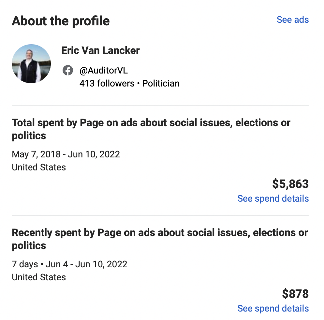Click the divider below the profile info
The height and width of the screenshot is (320, 324).
click(x=160, y=106)
